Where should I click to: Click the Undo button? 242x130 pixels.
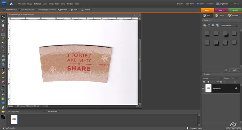(201, 4)
